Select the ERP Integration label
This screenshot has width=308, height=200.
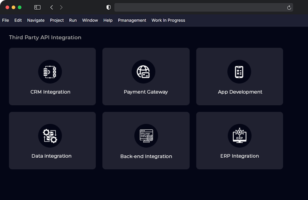pos(239,156)
